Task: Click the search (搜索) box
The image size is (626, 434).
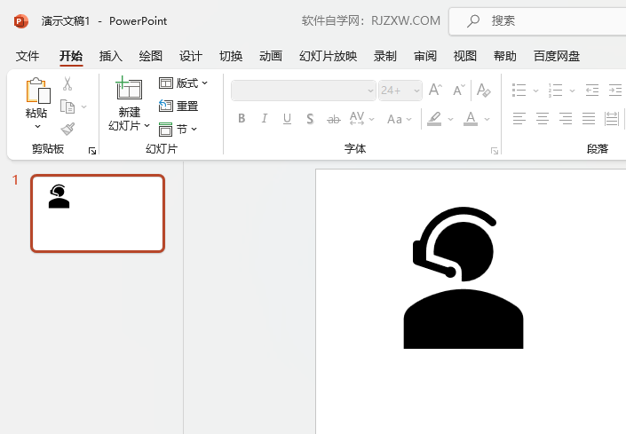Action: [537, 21]
